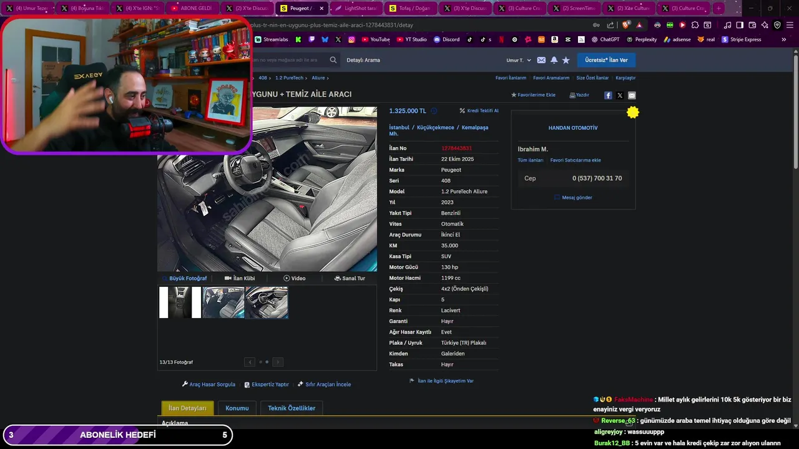Open messages envelope icon in site header
The image size is (799, 449).
(x=541, y=60)
